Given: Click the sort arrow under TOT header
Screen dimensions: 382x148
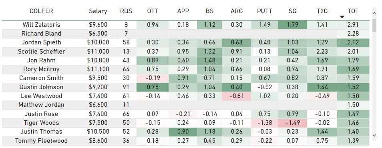Looking at the screenshot, I should (x=342, y=17).
